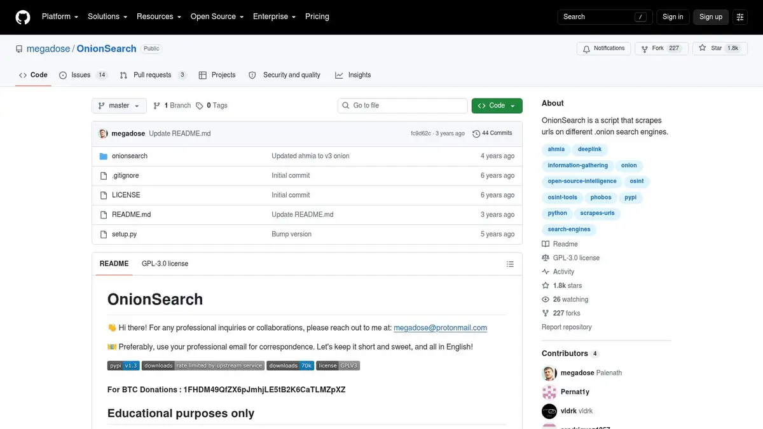Open the Insights tab
The width and height of the screenshot is (763, 429).
tap(353, 75)
